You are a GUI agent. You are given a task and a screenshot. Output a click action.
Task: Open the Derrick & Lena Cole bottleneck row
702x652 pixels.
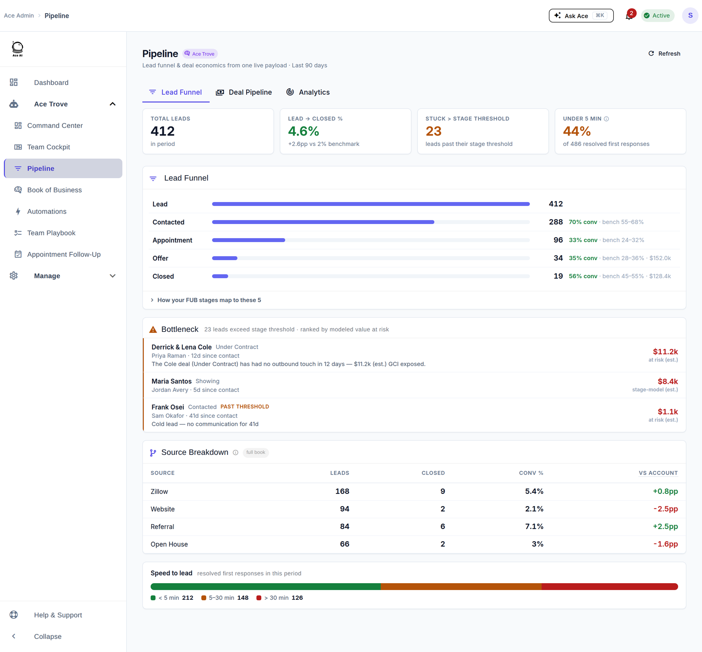tap(414, 355)
